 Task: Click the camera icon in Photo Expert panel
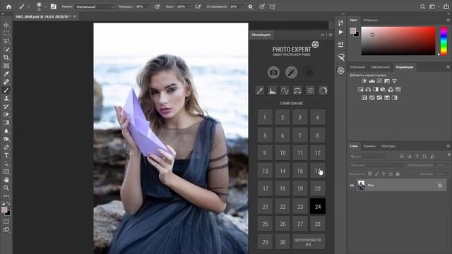tap(273, 72)
